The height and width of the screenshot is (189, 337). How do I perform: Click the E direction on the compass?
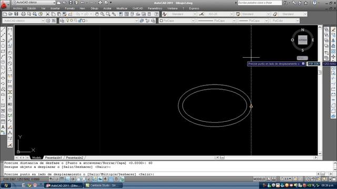point(313,40)
